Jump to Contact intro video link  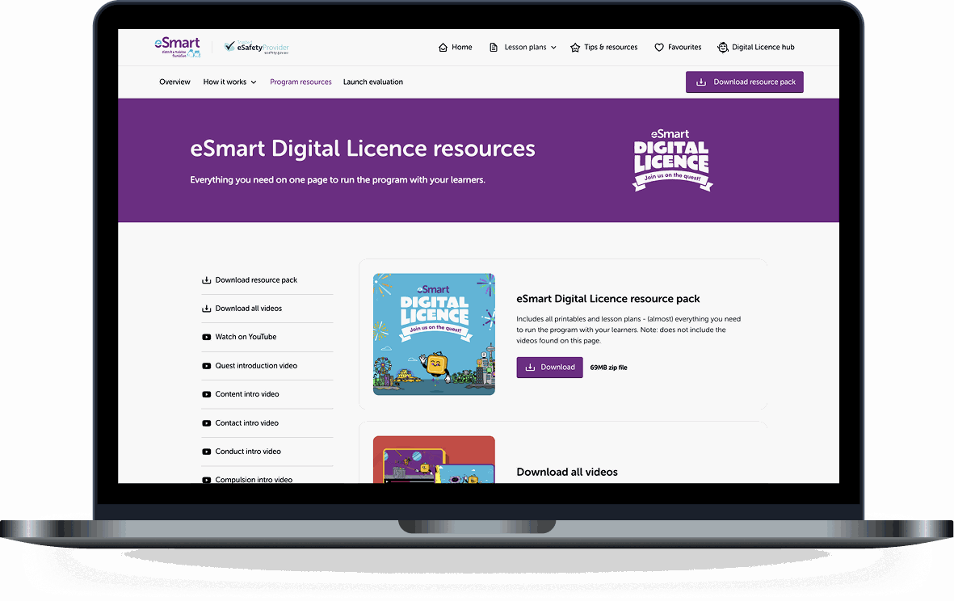246,423
